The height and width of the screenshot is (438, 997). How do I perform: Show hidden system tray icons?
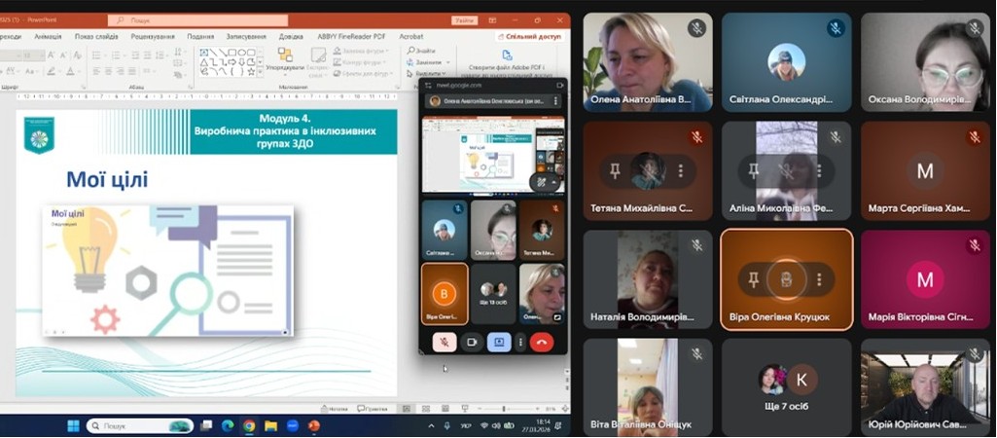pyautogui.click(x=432, y=425)
